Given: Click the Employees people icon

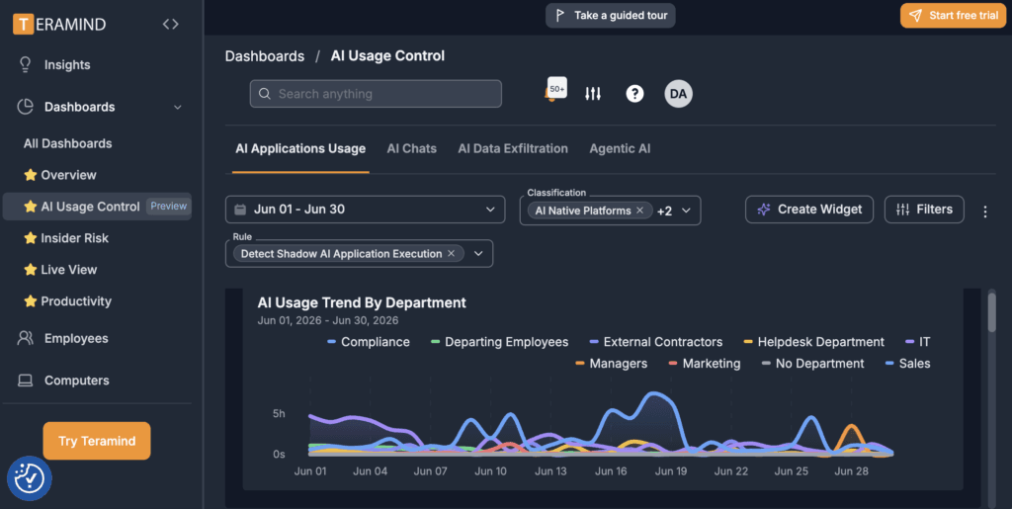Looking at the screenshot, I should coord(25,338).
